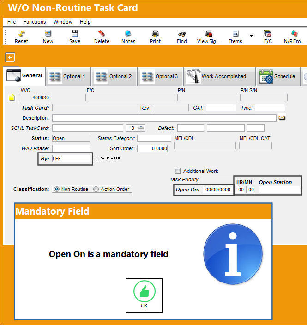Click the Rev input field
Screen dimensions: 307x325
point(171,108)
